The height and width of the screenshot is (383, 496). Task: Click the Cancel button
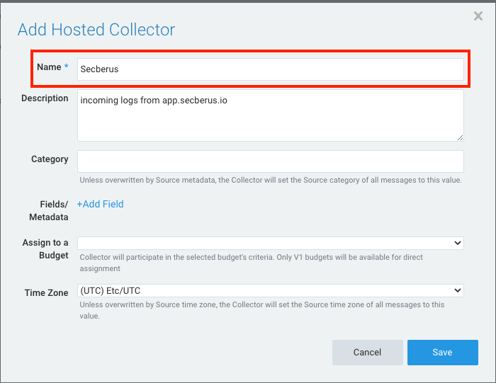coord(368,353)
